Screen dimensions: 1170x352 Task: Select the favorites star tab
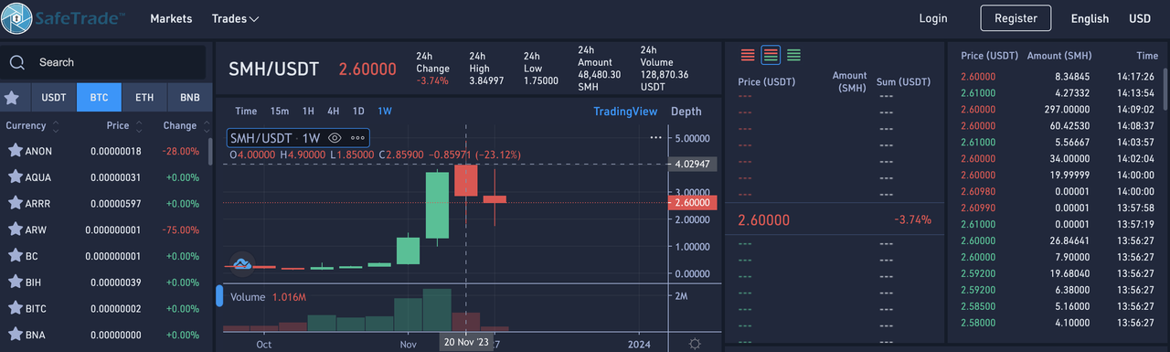tap(12, 97)
